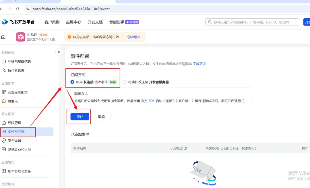The height and width of the screenshot is (188, 310).
Task: Click the 添加应用能力 grid icon
Action: [4, 92]
